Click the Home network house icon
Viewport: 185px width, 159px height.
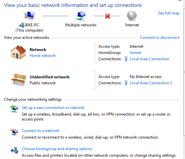(18, 52)
